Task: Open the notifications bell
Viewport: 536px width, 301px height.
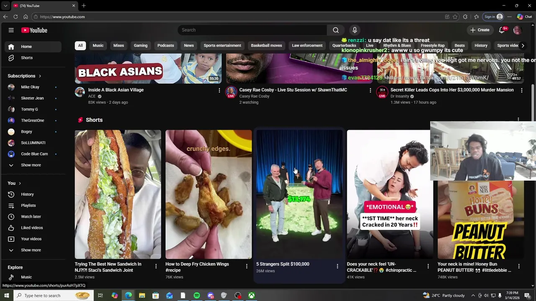Action: coord(502,30)
